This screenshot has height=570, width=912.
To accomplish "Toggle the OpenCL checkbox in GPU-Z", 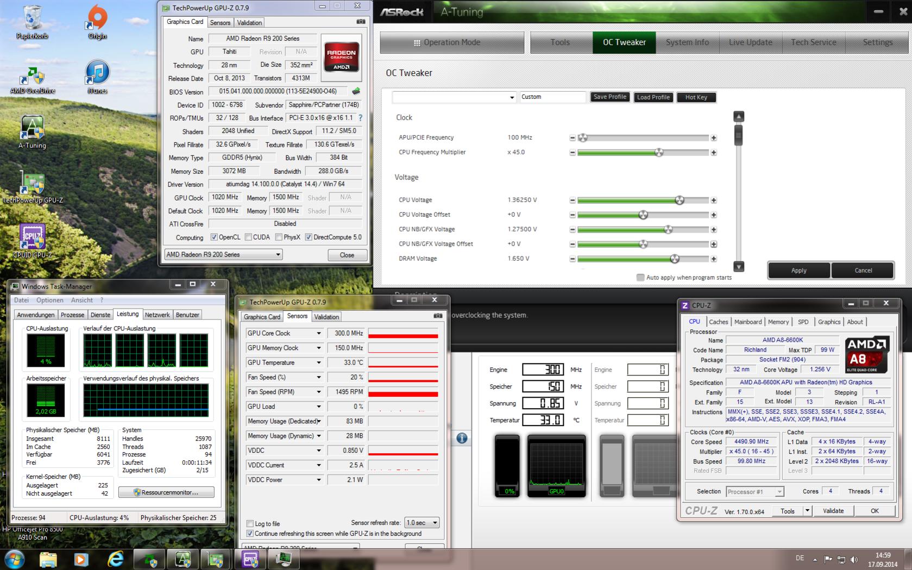I will (x=214, y=237).
